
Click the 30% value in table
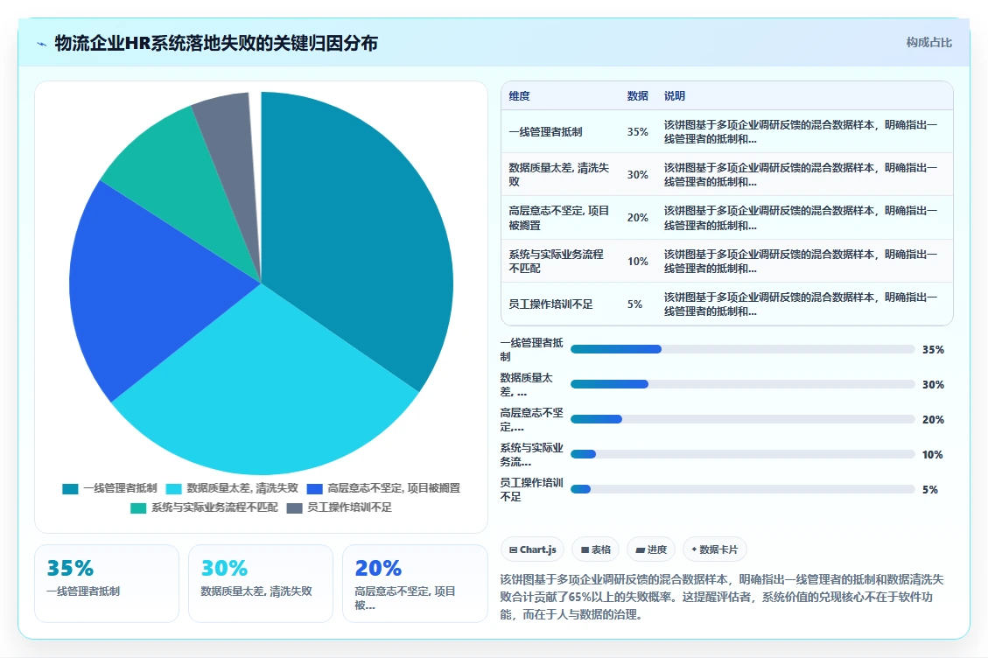(x=638, y=175)
